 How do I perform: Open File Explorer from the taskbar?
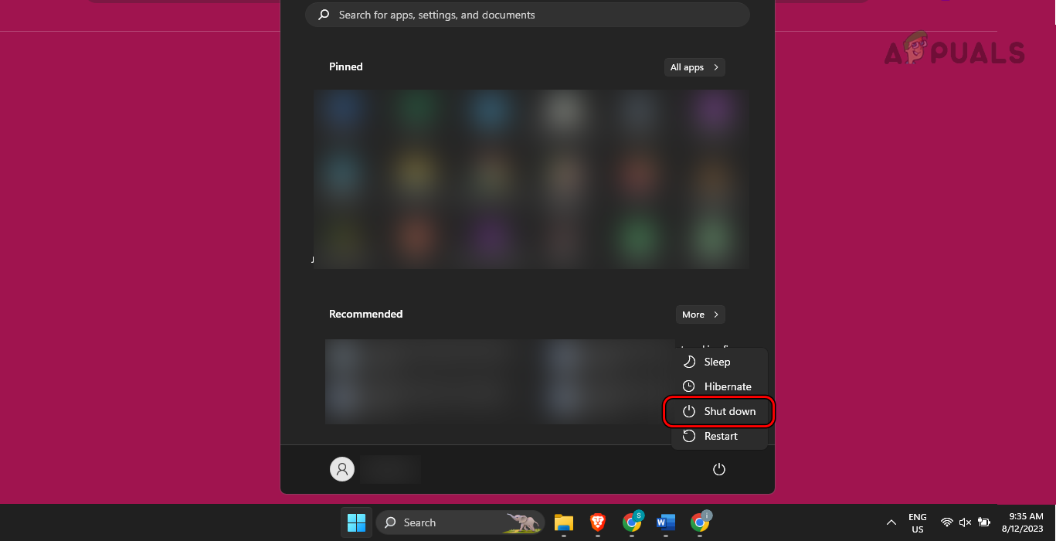click(564, 522)
